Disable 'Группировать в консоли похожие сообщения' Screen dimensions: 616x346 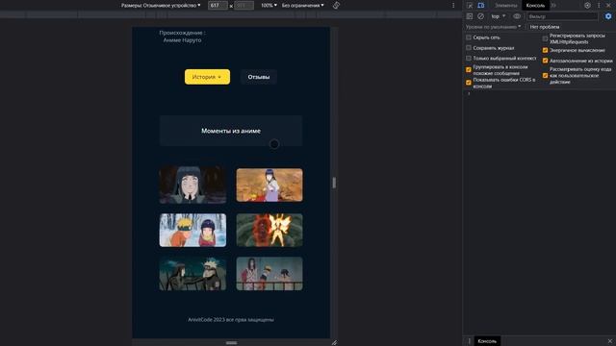coord(469,70)
